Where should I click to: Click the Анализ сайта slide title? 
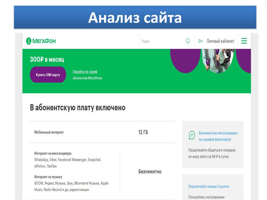pos(135,17)
